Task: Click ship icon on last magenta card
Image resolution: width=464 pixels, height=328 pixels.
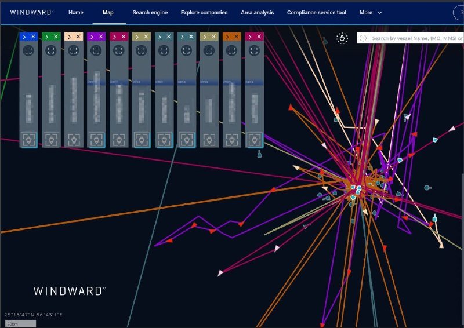Action: coord(255,140)
